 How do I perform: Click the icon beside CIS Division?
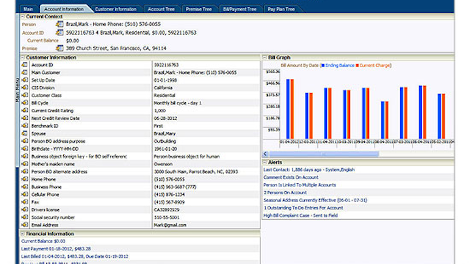pos(25,87)
